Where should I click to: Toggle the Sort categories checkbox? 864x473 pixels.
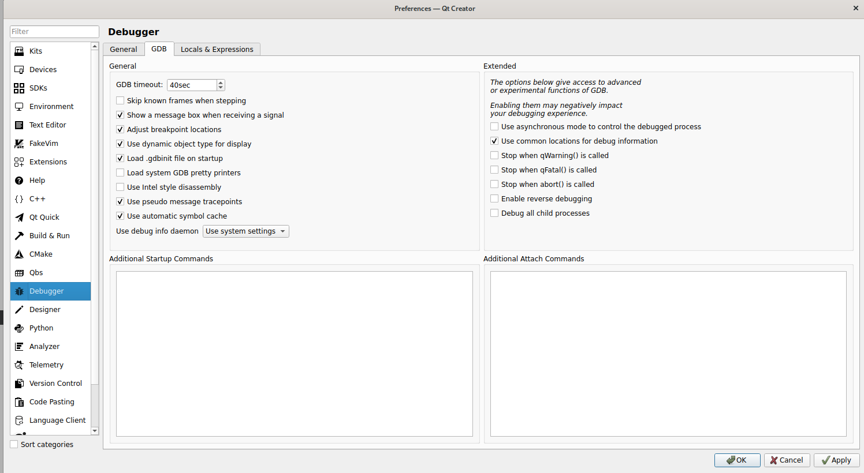(14, 445)
